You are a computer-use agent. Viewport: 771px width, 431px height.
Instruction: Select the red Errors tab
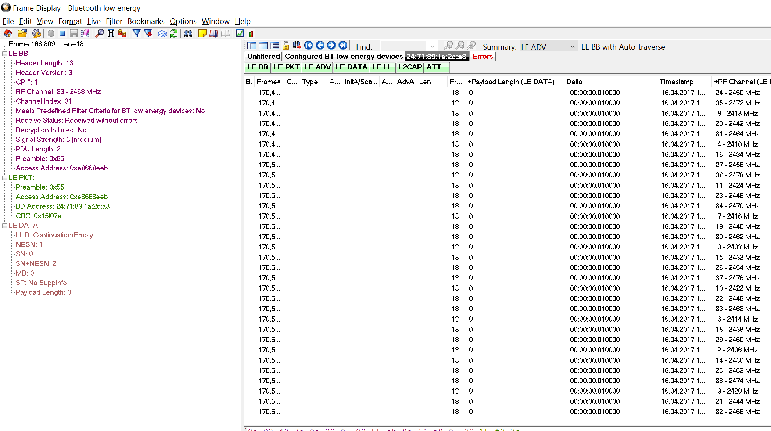pyautogui.click(x=483, y=57)
